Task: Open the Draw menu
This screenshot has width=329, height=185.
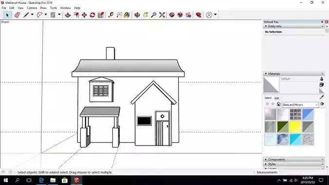Action: tap(43, 8)
